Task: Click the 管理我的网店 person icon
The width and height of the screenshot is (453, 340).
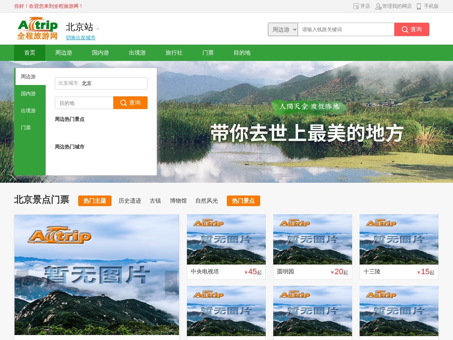Action: tap(378, 6)
